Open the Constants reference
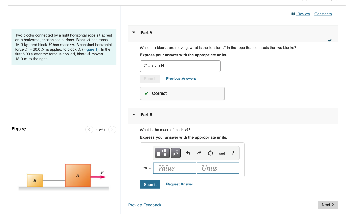This screenshot has width=350, height=214. point(323,14)
